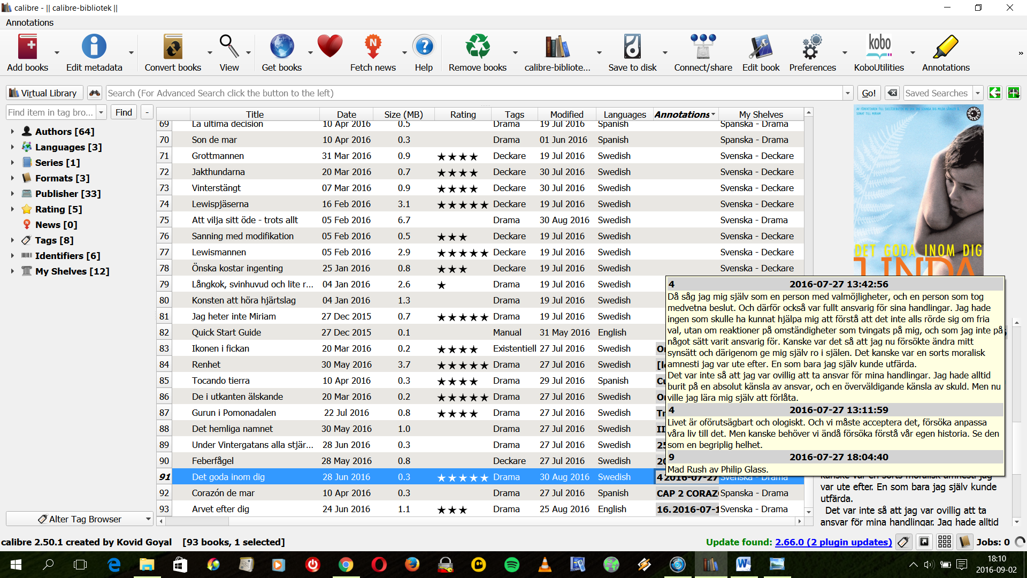This screenshot has height=578, width=1027.
Task: Open Connect/share from the toolbar
Action: click(703, 47)
